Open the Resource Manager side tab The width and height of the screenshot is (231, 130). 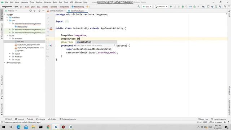[x=2, y=31]
